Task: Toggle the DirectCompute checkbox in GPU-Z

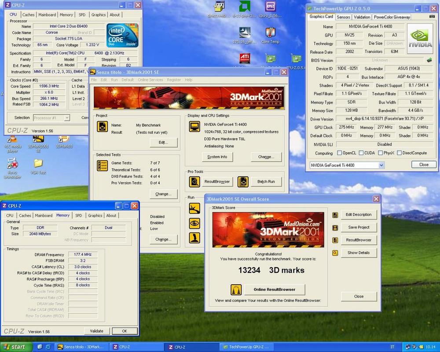Action: [400, 153]
